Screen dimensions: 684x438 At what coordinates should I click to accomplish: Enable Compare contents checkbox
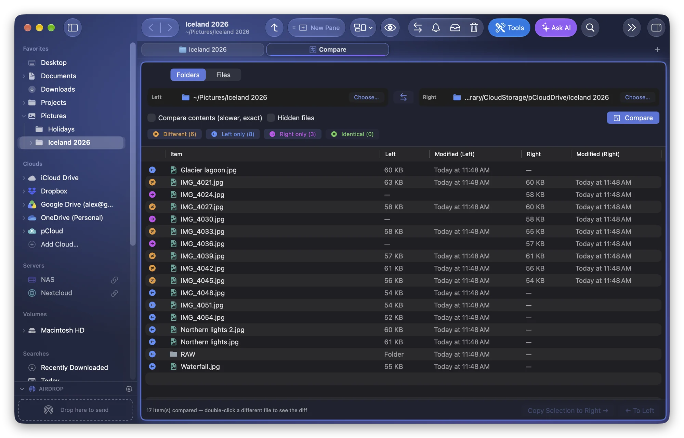point(152,118)
